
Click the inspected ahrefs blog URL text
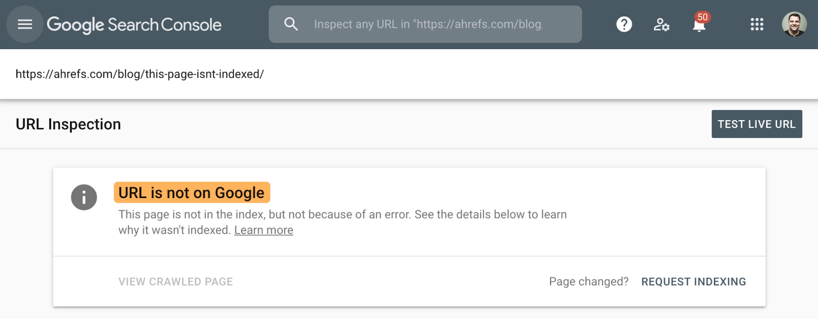[x=140, y=74]
